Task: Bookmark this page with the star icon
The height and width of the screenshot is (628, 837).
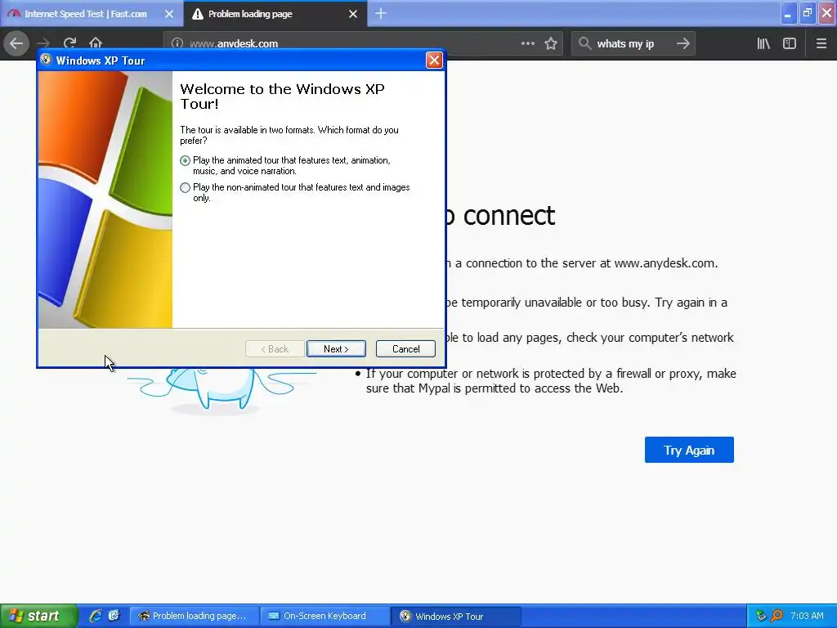Action: pos(551,43)
